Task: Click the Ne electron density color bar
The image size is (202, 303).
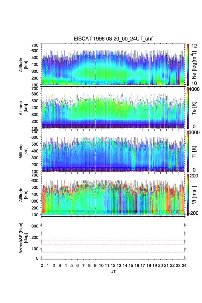Action: (x=188, y=64)
